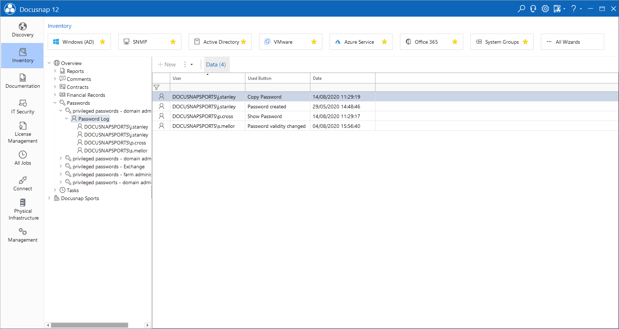Collapse the Passwords tree node
This screenshot has width=619, height=329.
pyautogui.click(x=55, y=103)
